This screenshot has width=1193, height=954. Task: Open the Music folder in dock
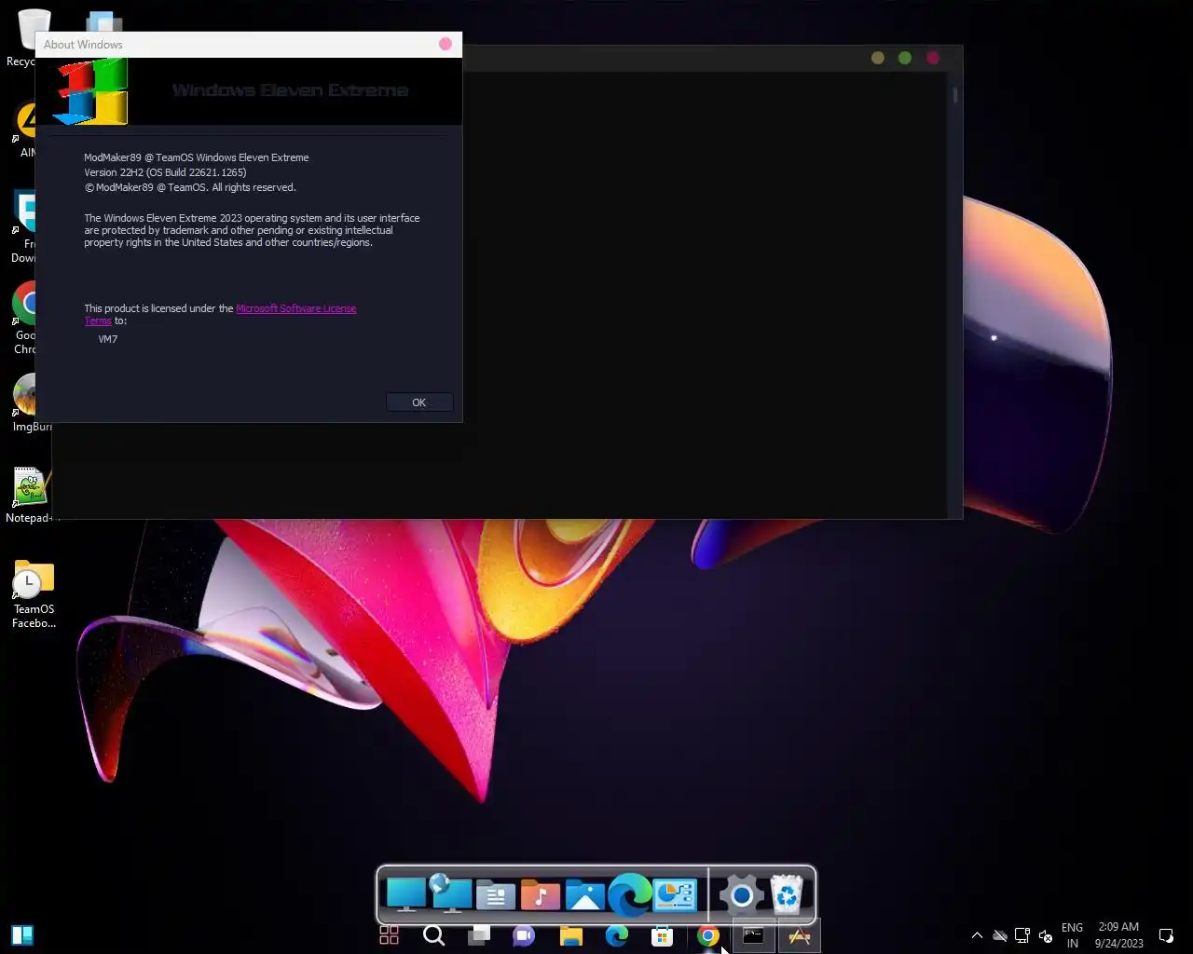[x=541, y=895]
